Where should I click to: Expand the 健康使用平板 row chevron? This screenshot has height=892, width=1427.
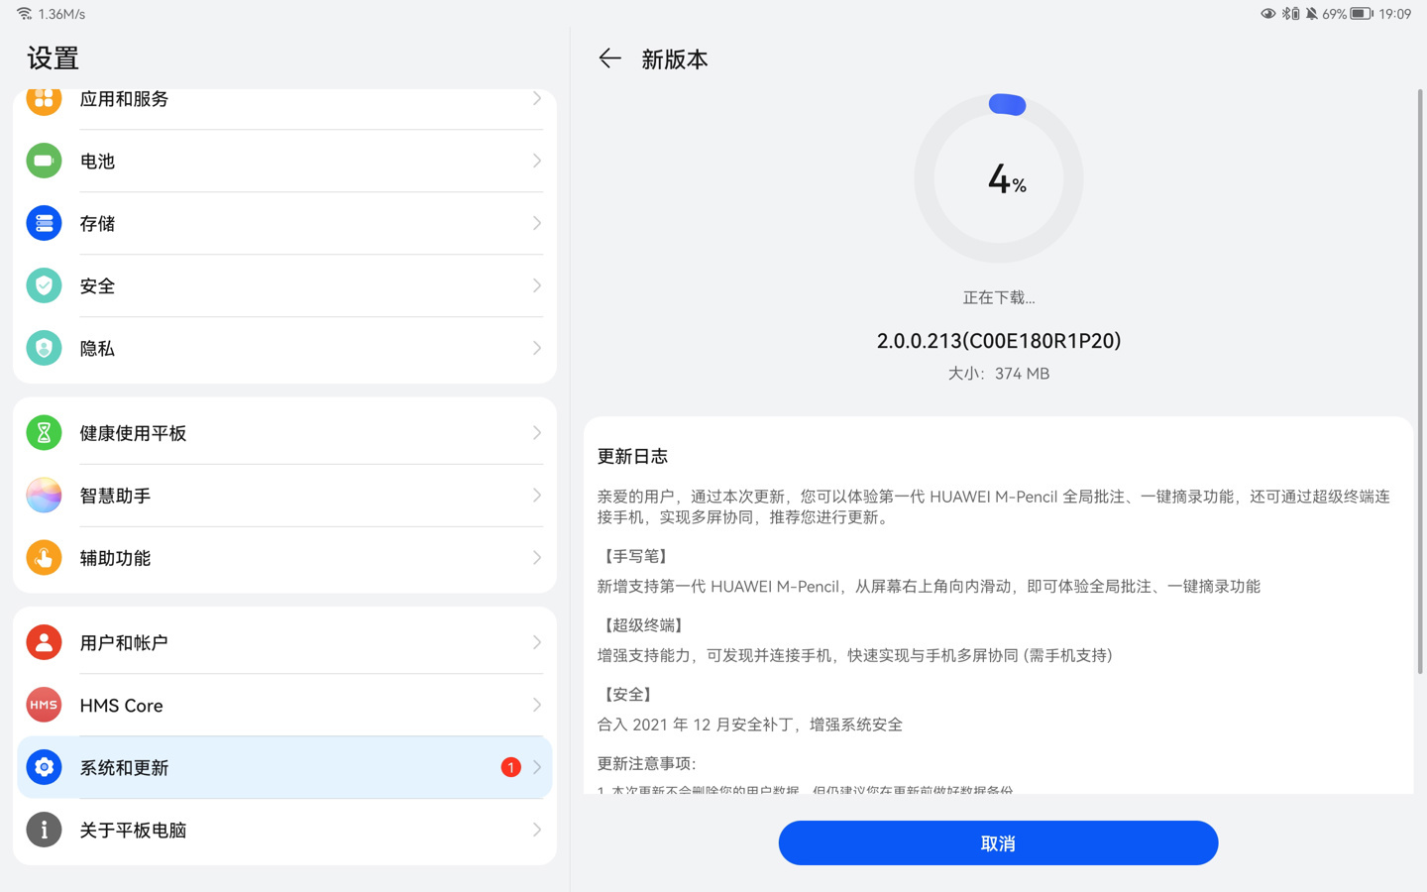click(x=536, y=433)
